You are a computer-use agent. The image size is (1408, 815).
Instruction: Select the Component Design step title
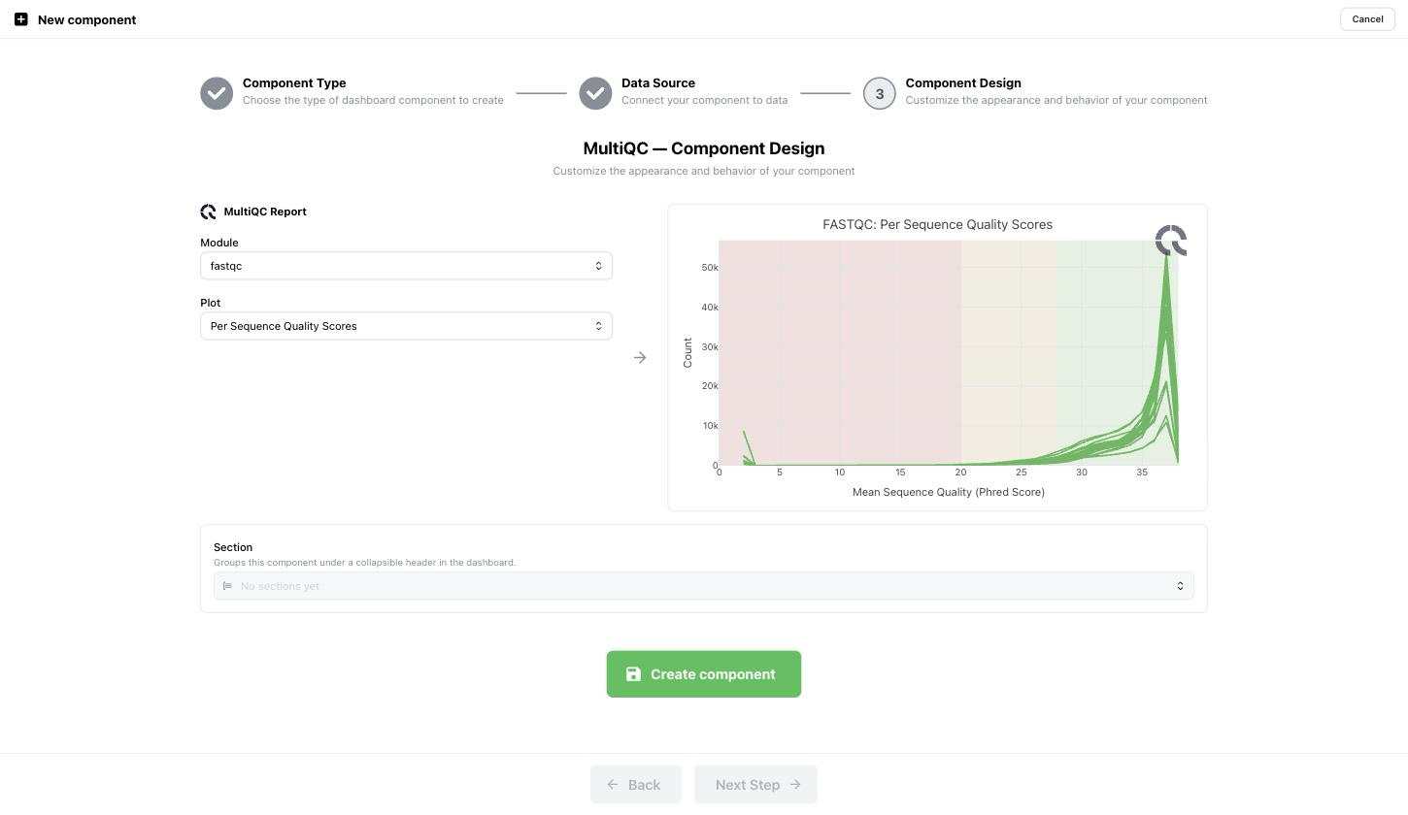tap(963, 83)
